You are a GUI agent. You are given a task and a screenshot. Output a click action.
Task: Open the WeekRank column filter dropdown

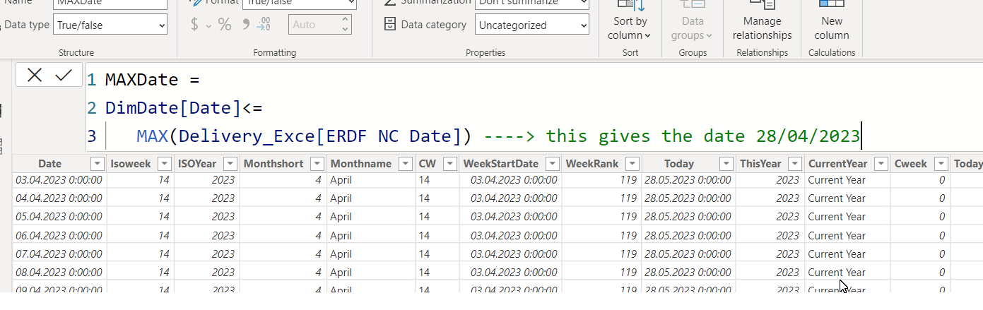[x=632, y=164]
